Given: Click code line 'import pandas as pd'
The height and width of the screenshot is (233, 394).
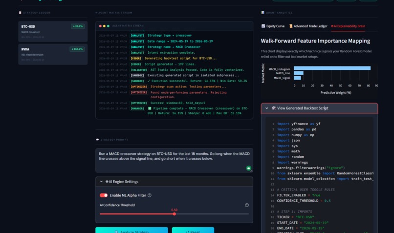Looking at the screenshot, I should coord(297,129).
